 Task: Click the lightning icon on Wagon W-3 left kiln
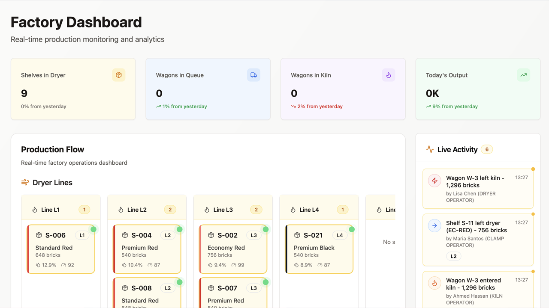click(434, 181)
